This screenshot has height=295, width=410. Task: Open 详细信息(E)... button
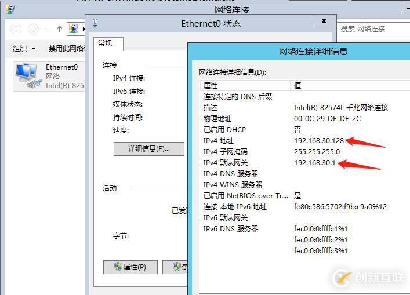(x=149, y=149)
